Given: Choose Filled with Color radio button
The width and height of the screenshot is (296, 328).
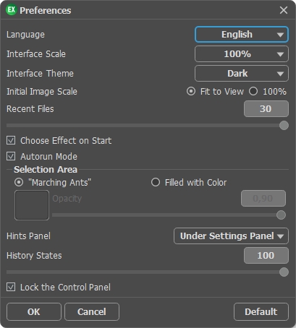Looking at the screenshot, I should pos(156,182).
